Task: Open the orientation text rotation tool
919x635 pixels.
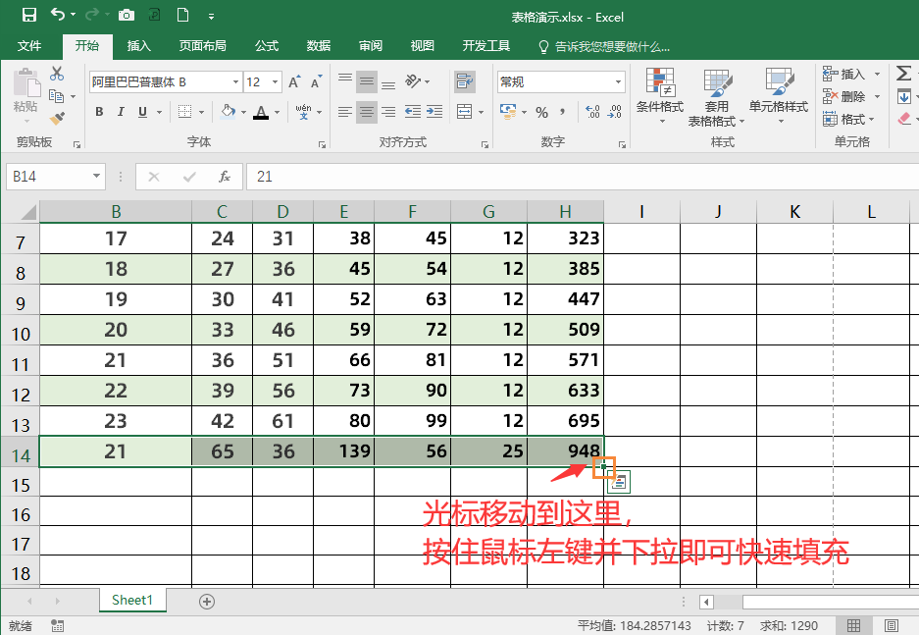Action: pyautogui.click(x=413, y=80)
